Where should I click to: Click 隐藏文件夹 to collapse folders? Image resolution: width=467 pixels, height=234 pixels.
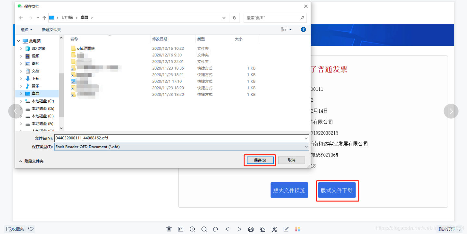click(31, 161)
